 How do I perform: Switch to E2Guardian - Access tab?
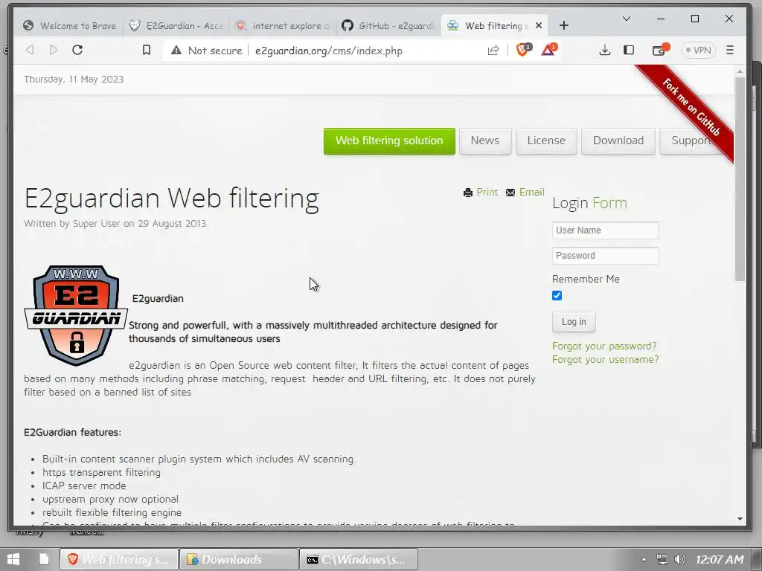click(x=176, y=26)
